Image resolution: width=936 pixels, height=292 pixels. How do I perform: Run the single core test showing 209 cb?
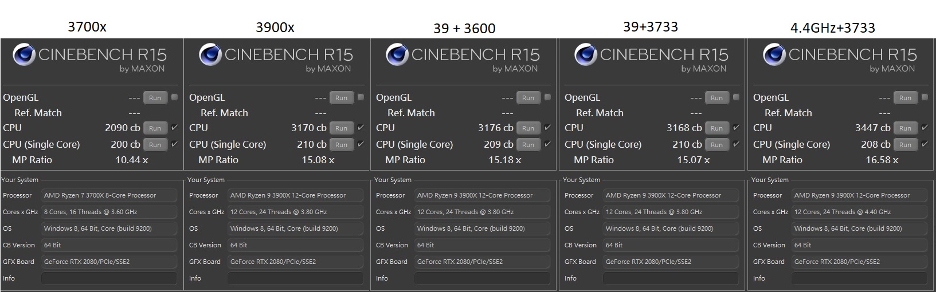pos(528,145)
